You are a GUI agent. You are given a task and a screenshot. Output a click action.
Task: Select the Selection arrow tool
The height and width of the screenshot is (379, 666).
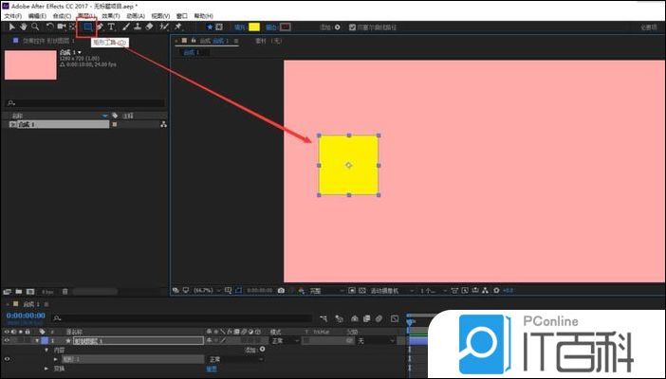pos(9,27)
